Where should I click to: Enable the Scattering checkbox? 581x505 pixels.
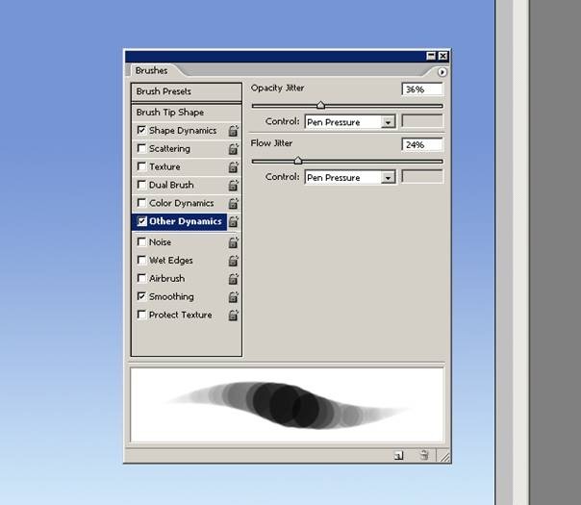pos(142,149)
